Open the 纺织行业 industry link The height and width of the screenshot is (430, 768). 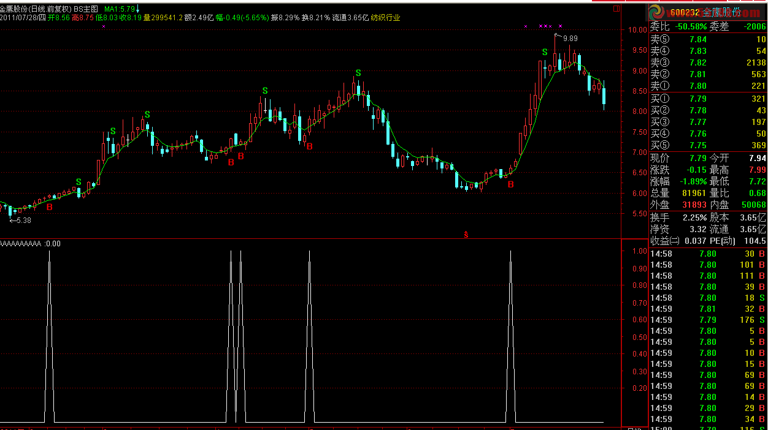385,18
